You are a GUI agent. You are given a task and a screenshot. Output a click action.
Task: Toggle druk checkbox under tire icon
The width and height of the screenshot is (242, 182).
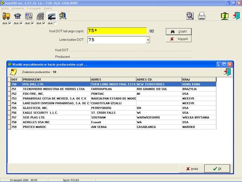[44, 23]
